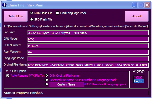Close the China Fila Infa window
Screen dimensions: 152x99
tap(147, 5)
